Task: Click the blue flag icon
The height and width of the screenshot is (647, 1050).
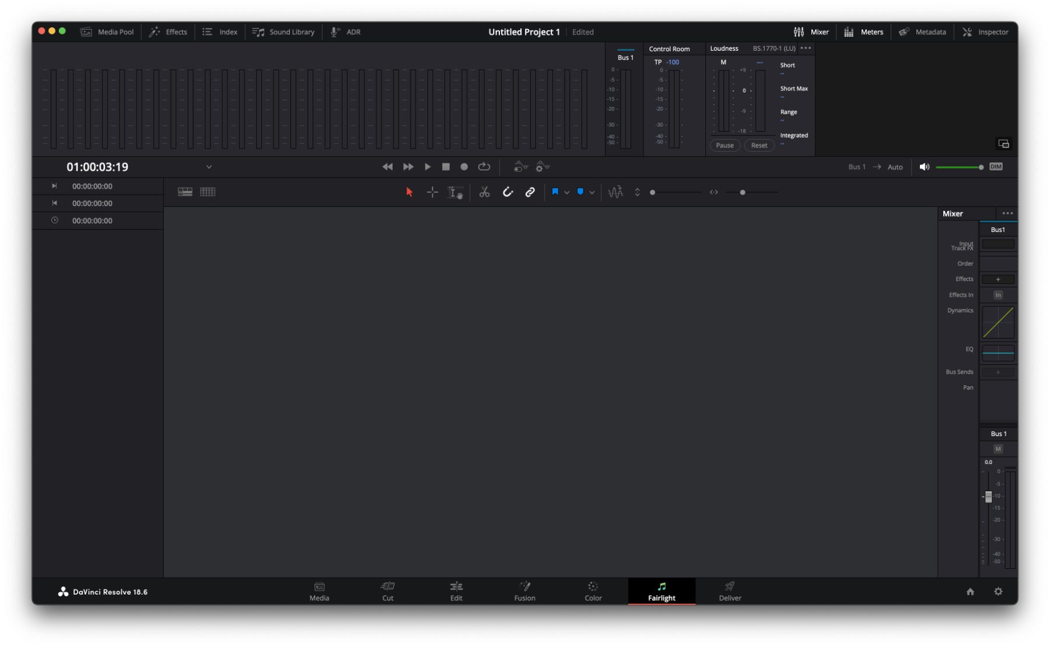Action: (555, 192)
